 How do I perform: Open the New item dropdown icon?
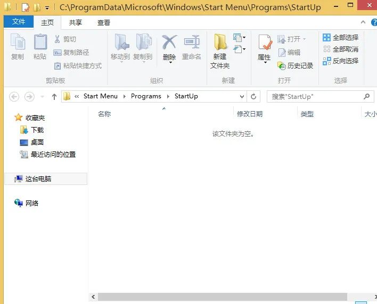[x=239, y=37]
